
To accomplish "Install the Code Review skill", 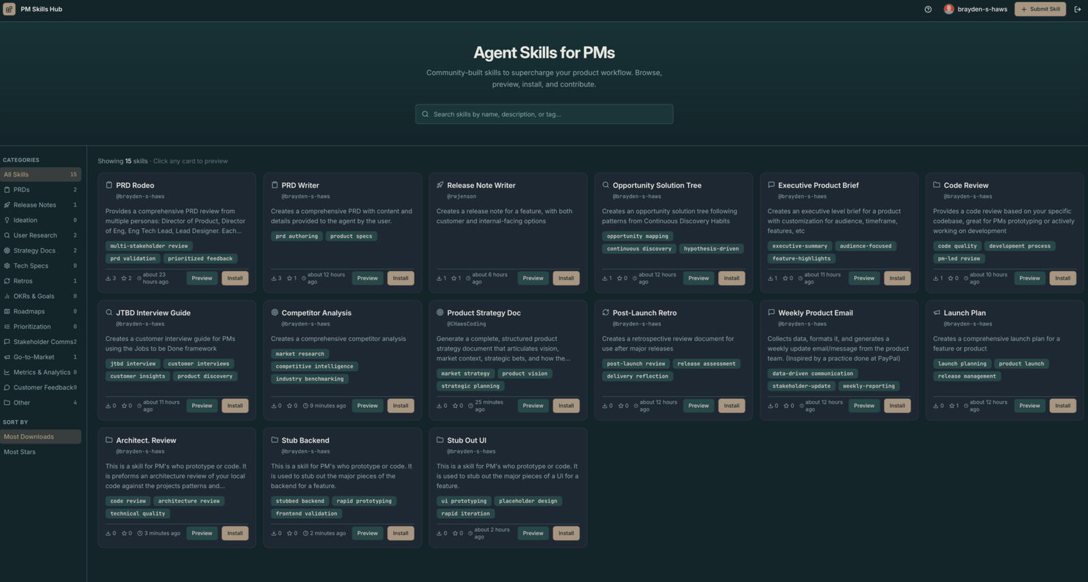I will 1063,278.
